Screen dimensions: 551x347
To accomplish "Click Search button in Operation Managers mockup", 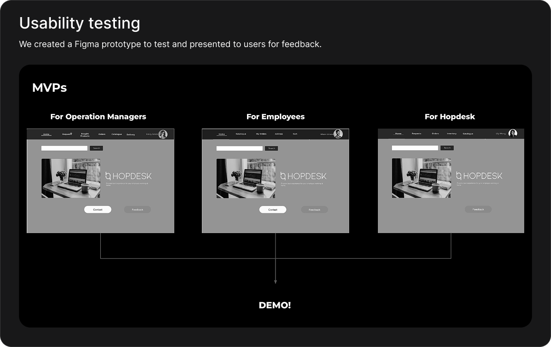I will pos(96,148).
